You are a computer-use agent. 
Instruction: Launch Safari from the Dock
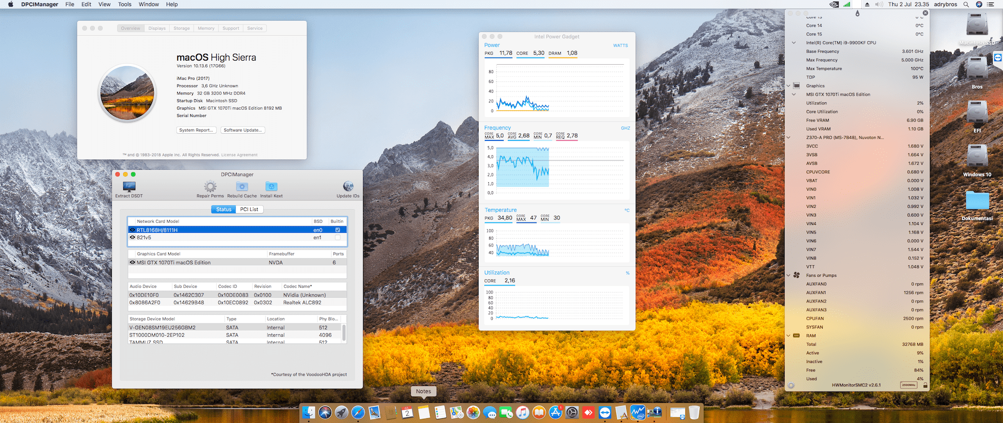pos(358,413)
